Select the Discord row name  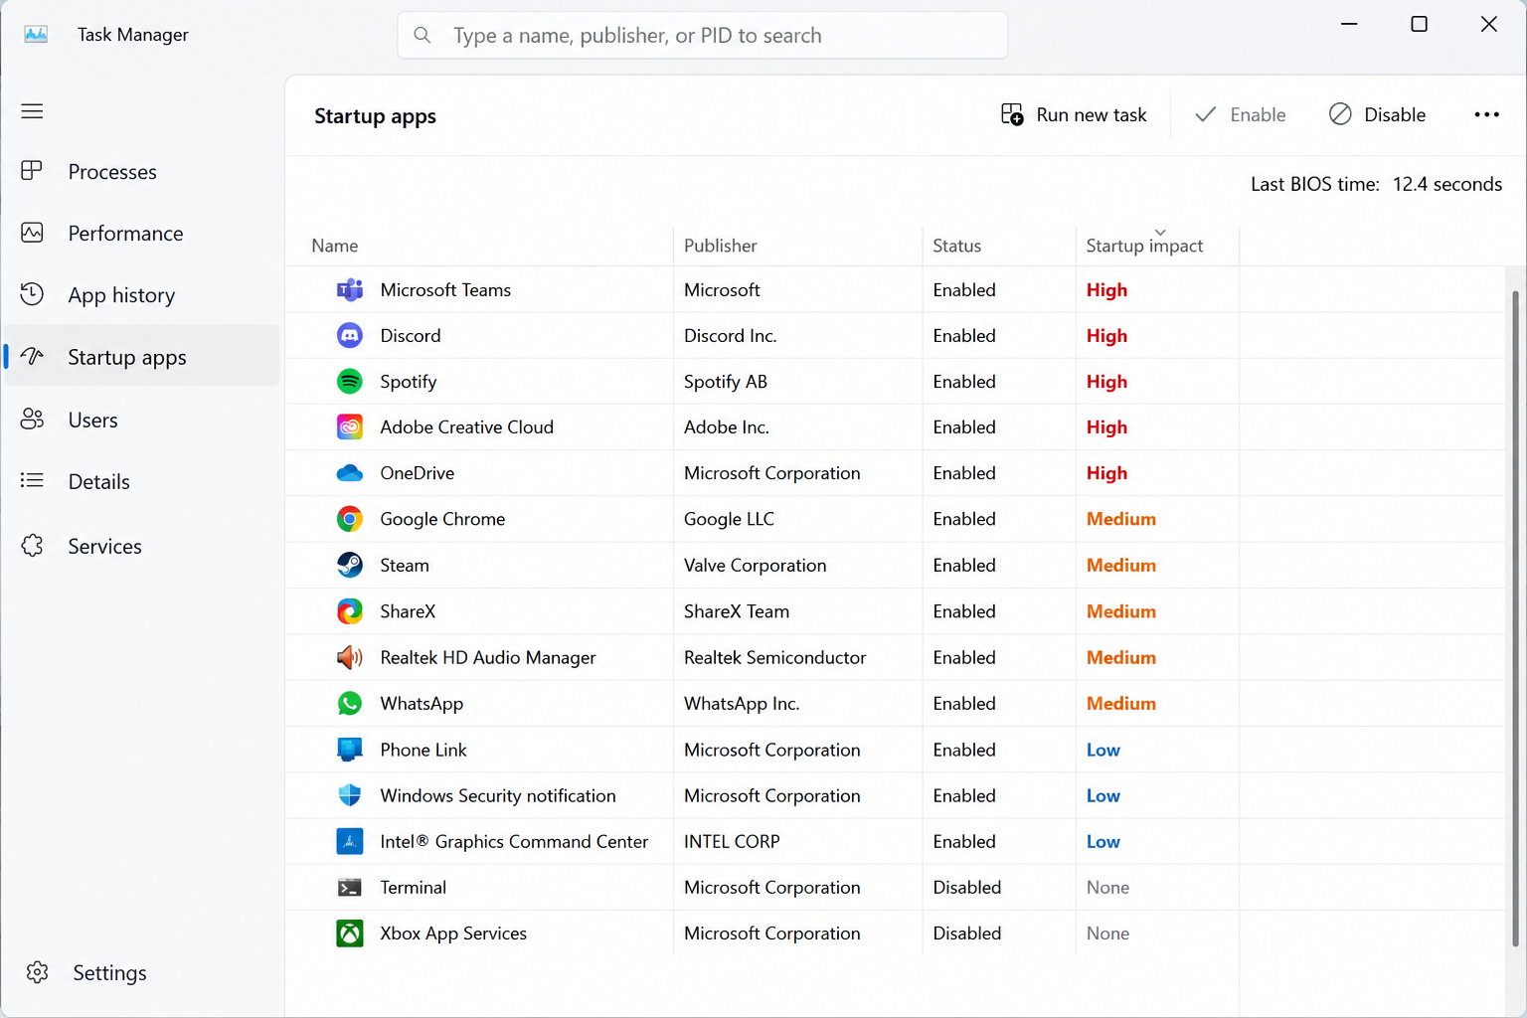pos(410,336)
